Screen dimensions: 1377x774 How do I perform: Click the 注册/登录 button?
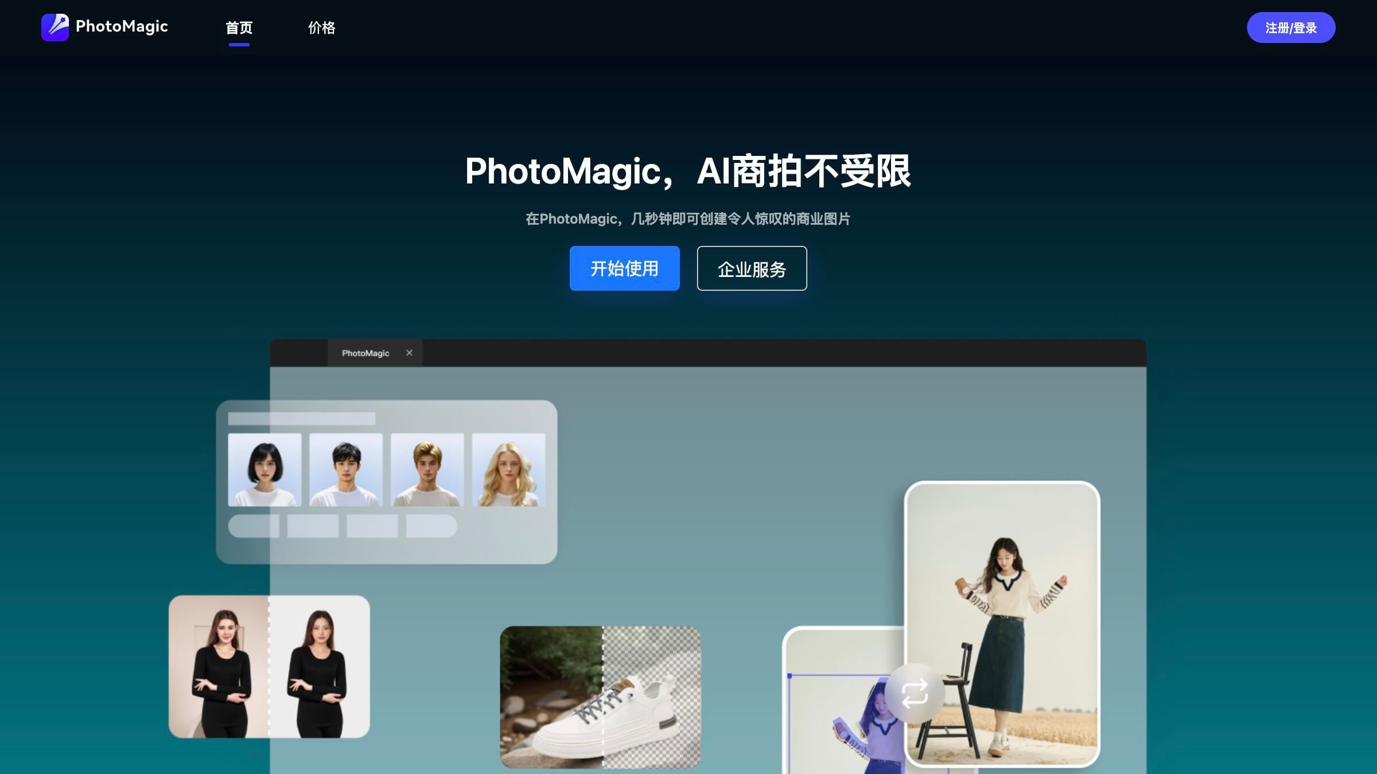click(x=1291, y=27)
